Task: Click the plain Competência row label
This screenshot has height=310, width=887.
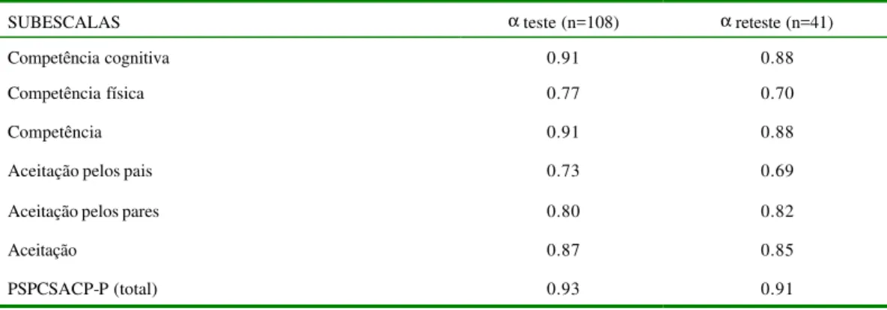Action: (x=55, y=133)
